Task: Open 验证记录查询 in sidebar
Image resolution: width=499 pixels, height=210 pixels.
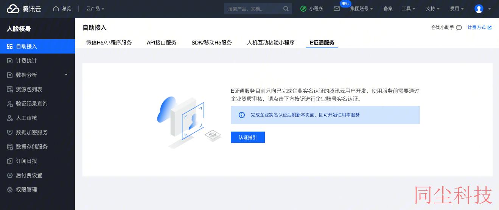Action: click(x=37, y=104)
